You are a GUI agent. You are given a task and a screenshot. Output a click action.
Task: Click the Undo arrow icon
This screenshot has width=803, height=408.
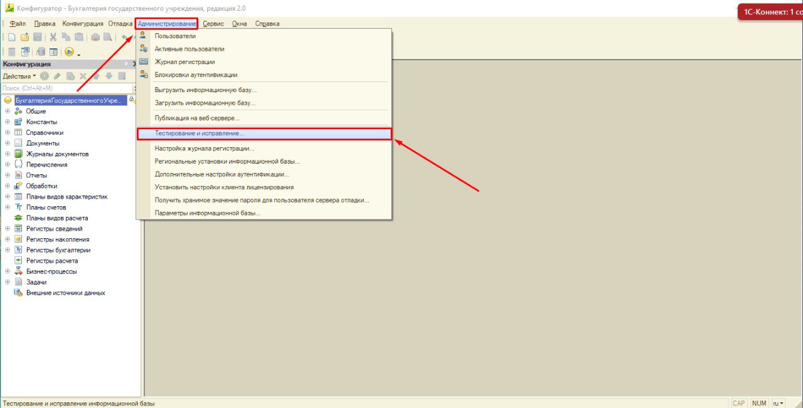click(125, 37)
